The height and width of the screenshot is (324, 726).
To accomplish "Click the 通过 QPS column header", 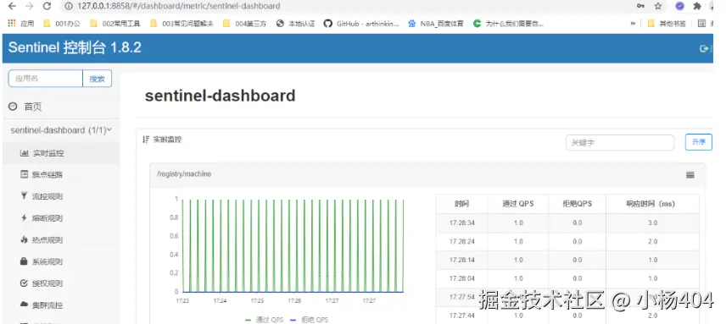I will 518,204.
